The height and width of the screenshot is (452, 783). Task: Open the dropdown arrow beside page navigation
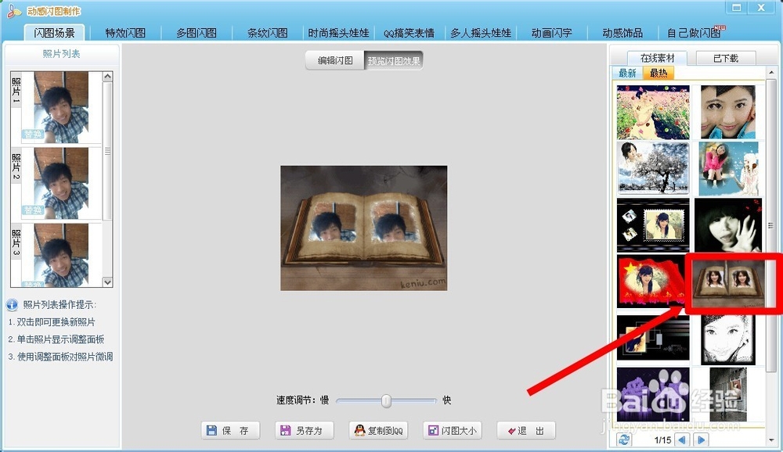(x=771, y=439)
